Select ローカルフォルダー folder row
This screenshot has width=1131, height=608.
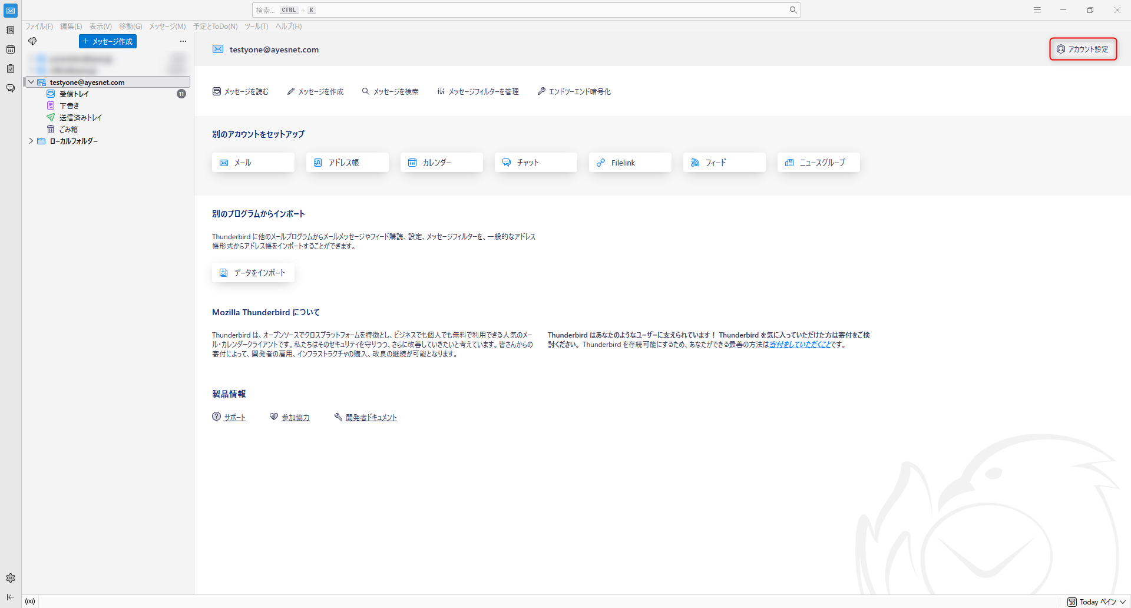pyautogui.click(x=107, y=141)
